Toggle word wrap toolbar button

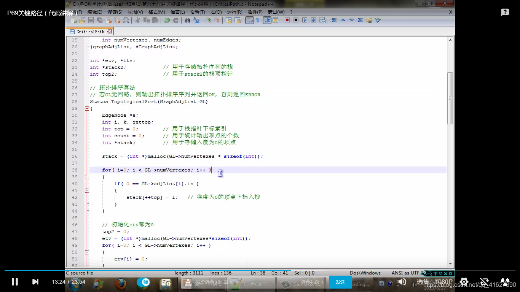pos(249,20)
